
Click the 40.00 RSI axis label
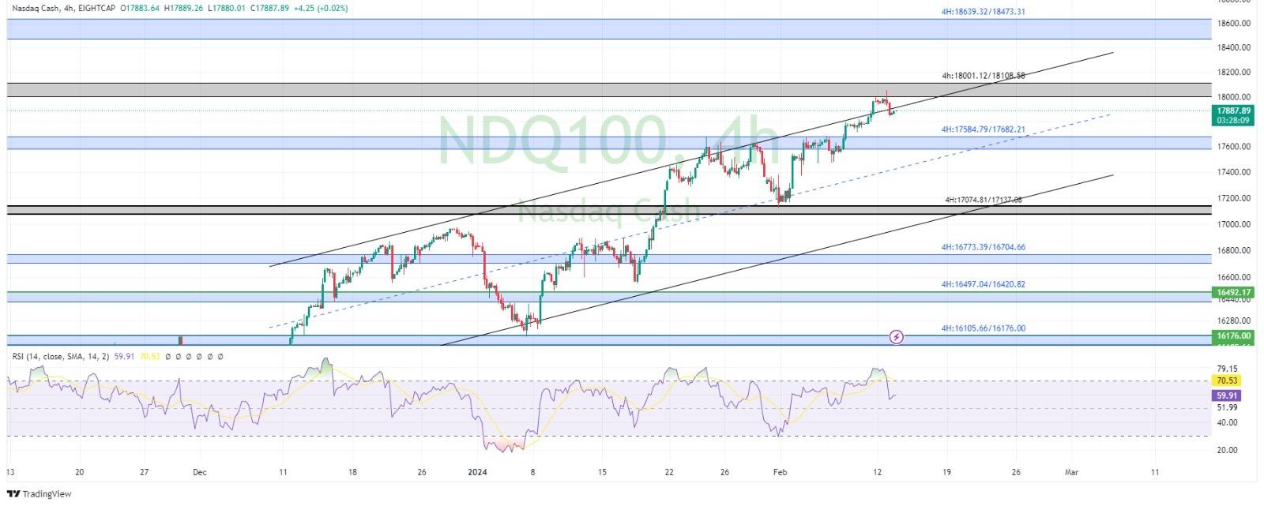(1227, 423)
